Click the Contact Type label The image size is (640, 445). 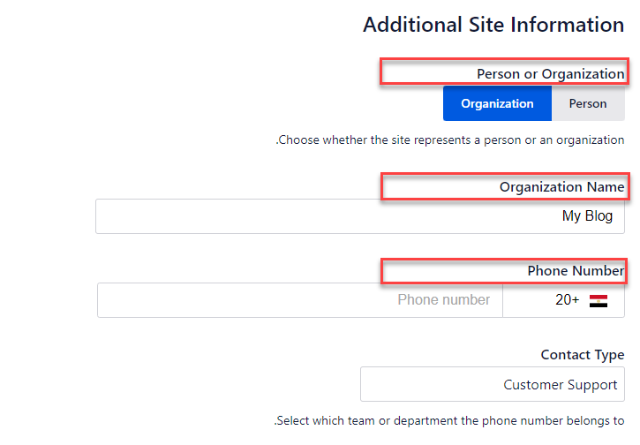point(583,355)
